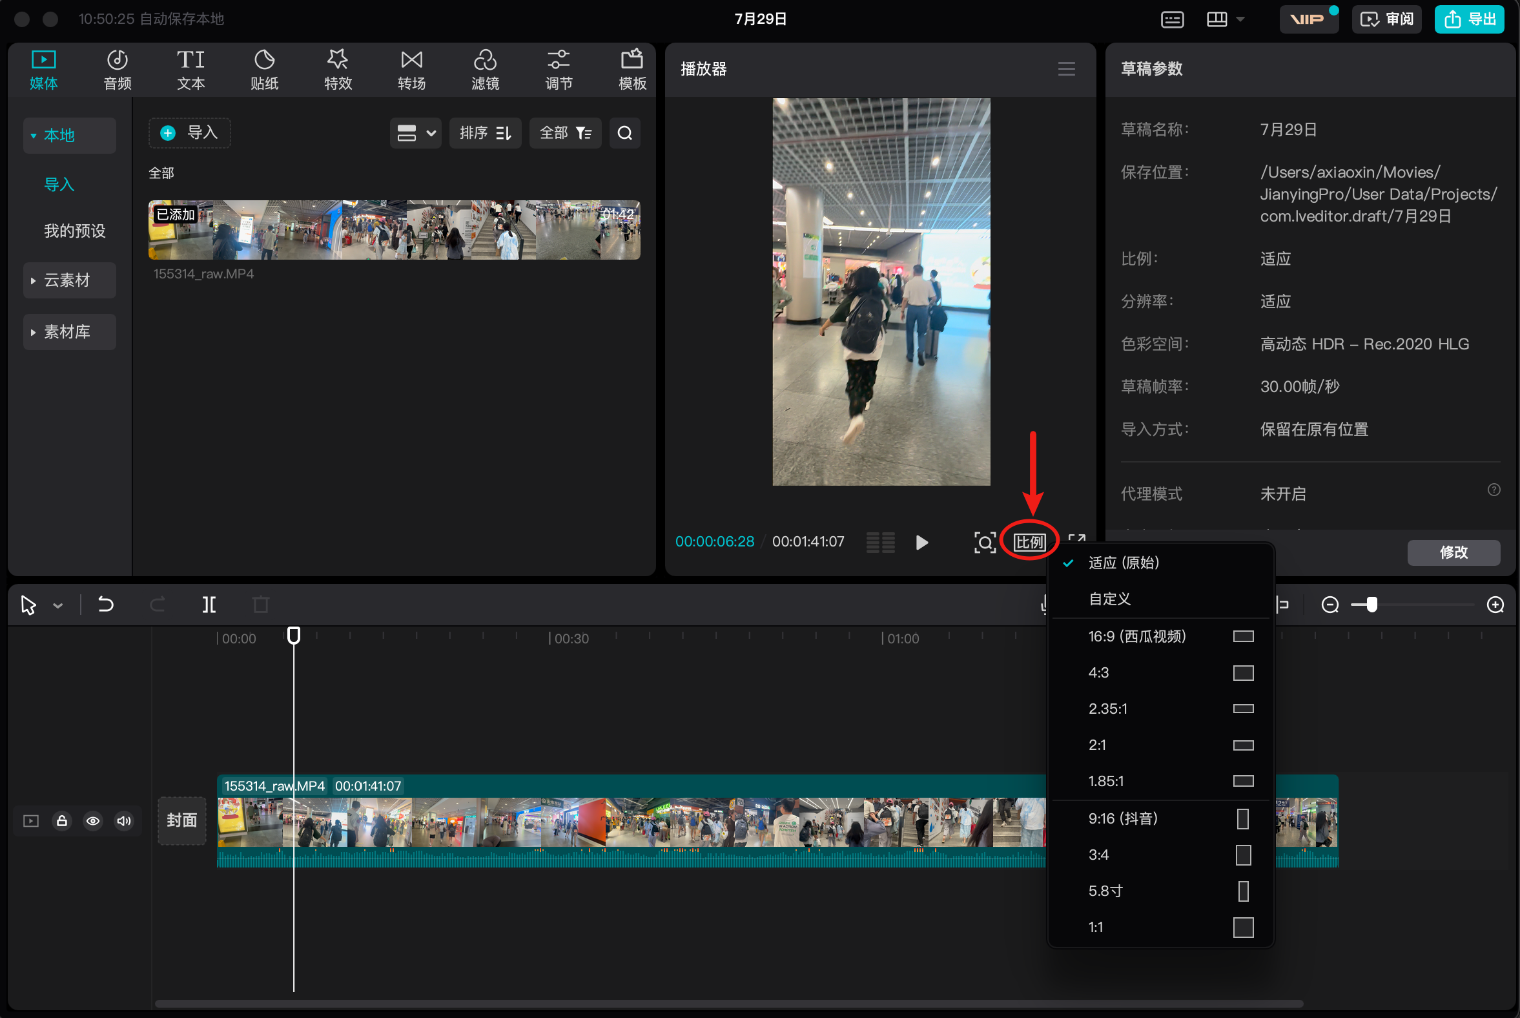Click the timeline horizontal scrollbar
This screenshot has width=1520, height=1018.
point(728,1003)
